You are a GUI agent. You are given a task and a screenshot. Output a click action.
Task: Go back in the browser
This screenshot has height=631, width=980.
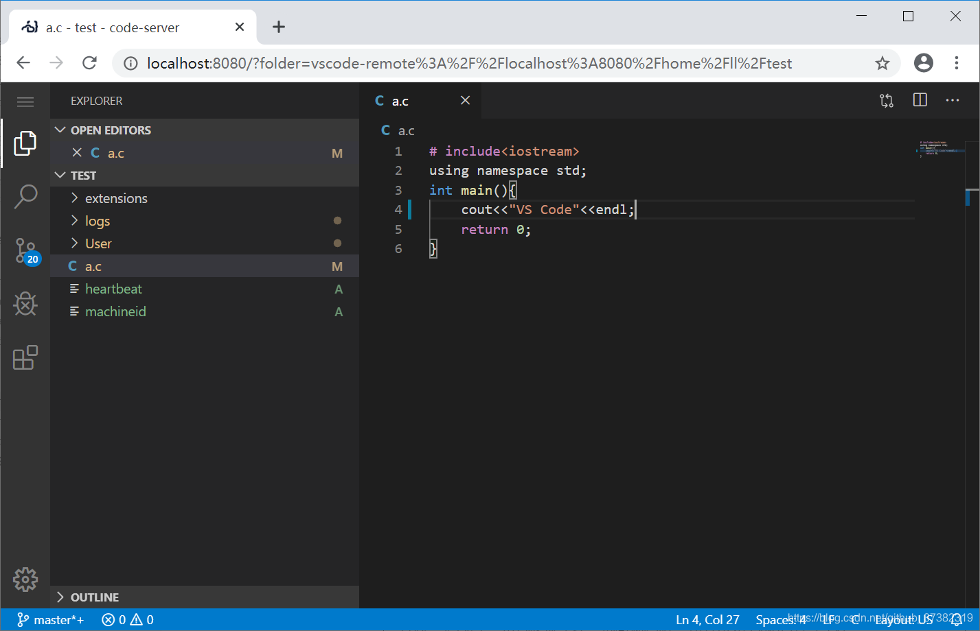23,63
